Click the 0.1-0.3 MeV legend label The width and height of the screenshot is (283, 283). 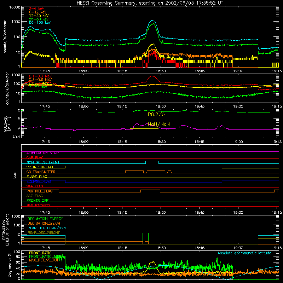point(40,76)
